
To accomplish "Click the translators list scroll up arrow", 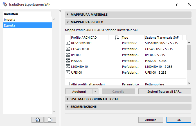I will click(54, 19).
